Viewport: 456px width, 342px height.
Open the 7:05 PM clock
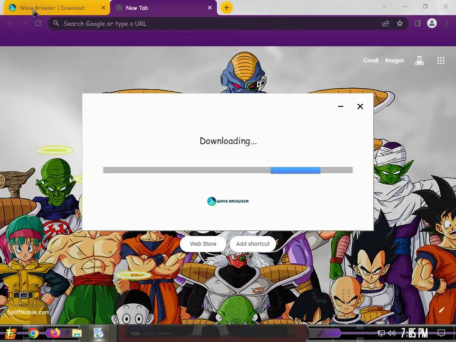click(x=415, y=333)
